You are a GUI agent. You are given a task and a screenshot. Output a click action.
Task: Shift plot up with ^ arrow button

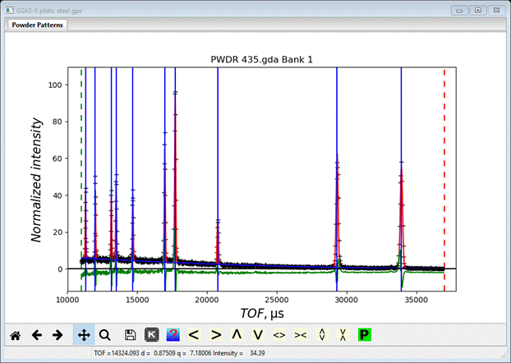(x=237, y=334)
